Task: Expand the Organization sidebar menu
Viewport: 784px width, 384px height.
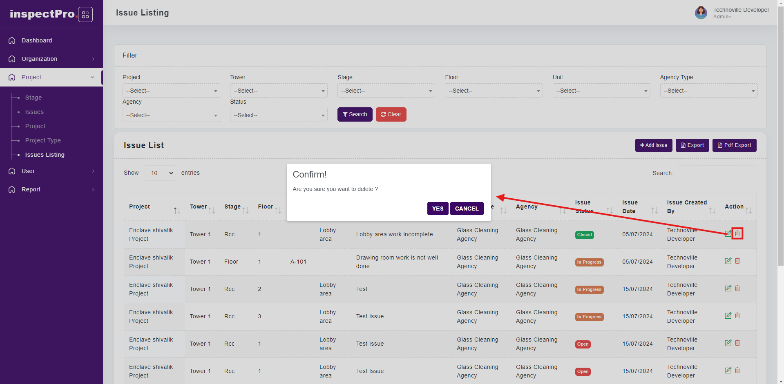Action: [x=51, y=59]
